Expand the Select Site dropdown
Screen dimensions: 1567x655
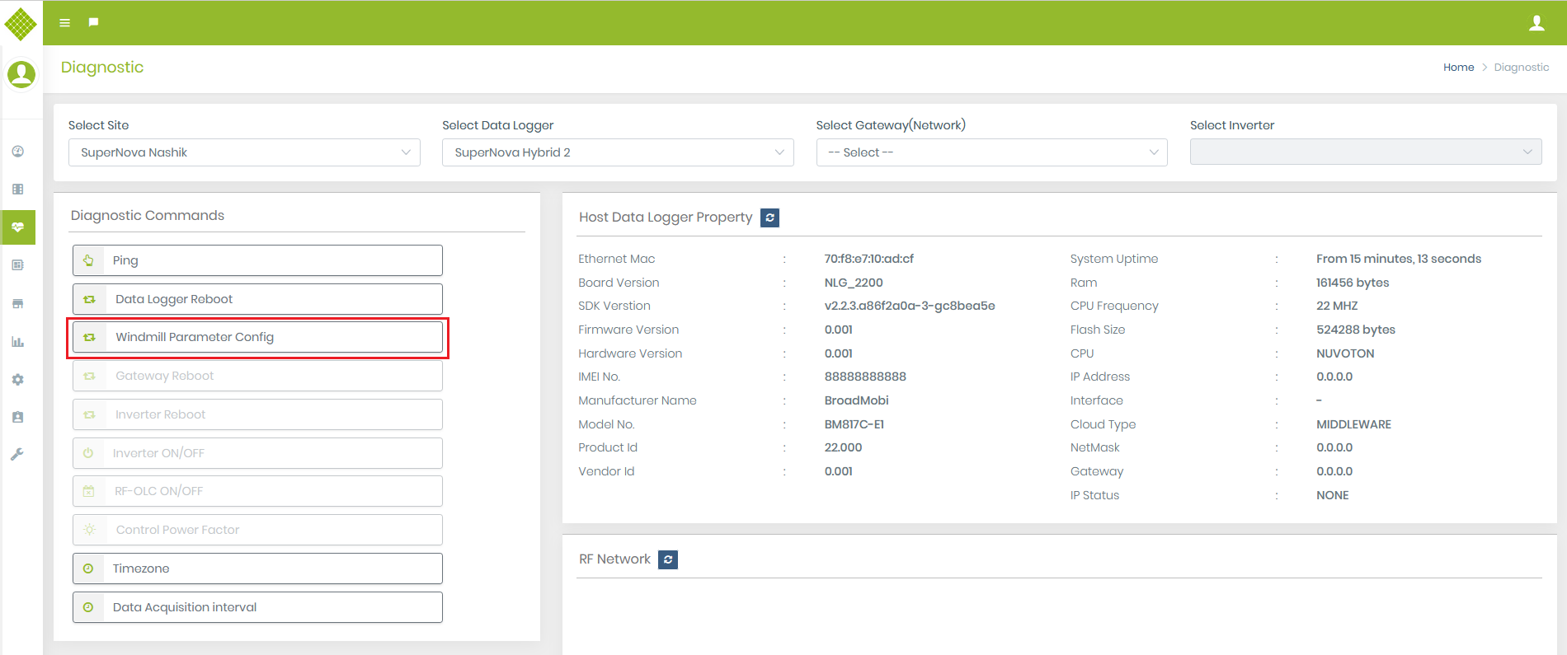coord(244,152)
